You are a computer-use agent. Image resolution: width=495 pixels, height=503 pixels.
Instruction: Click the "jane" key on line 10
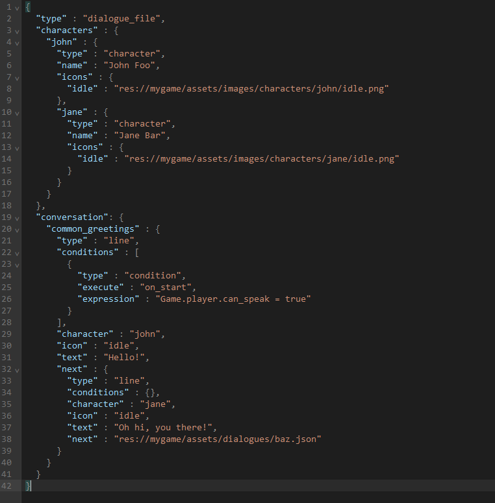point(72,112)
